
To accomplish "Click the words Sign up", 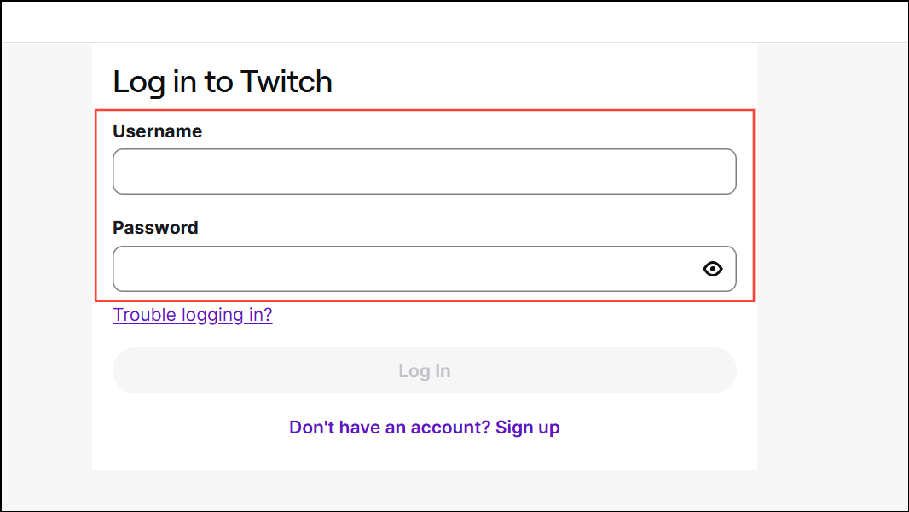I will [528, 428].
